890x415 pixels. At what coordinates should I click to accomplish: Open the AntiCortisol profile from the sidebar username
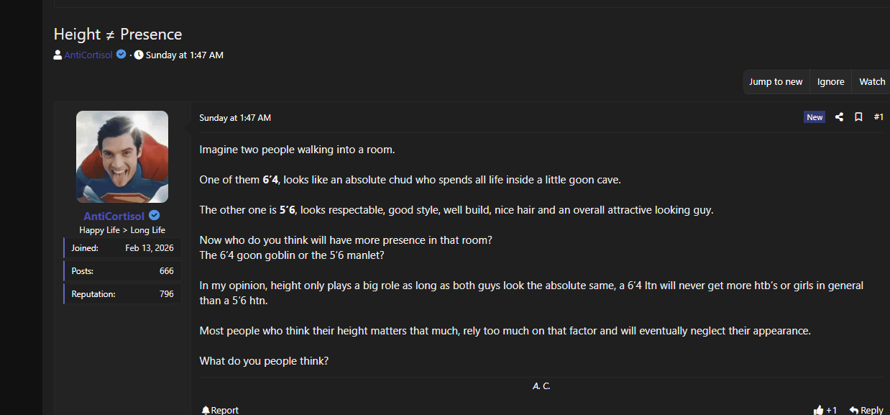coord(114,216)
